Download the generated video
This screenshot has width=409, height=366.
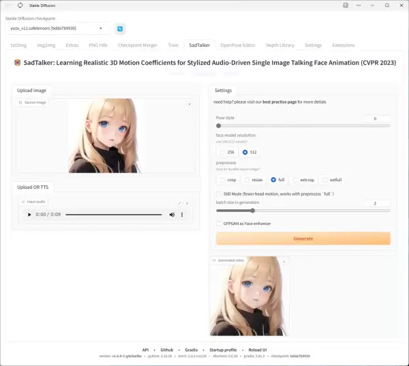(x=284, y=261)
